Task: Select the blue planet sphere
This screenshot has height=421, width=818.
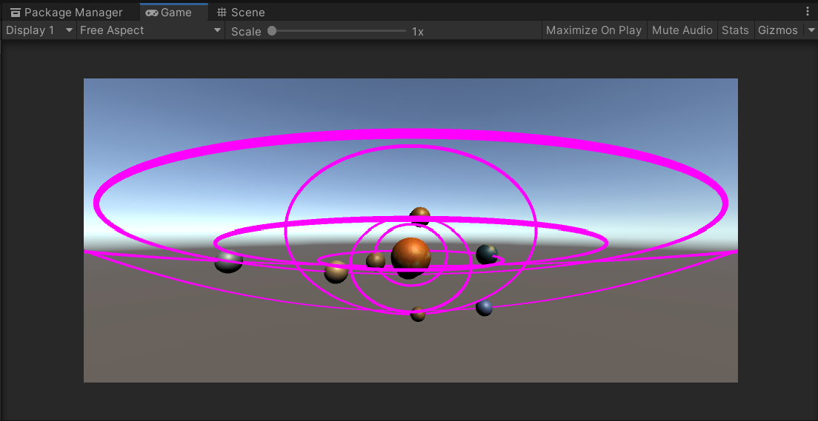Action: tap(484, 307)
